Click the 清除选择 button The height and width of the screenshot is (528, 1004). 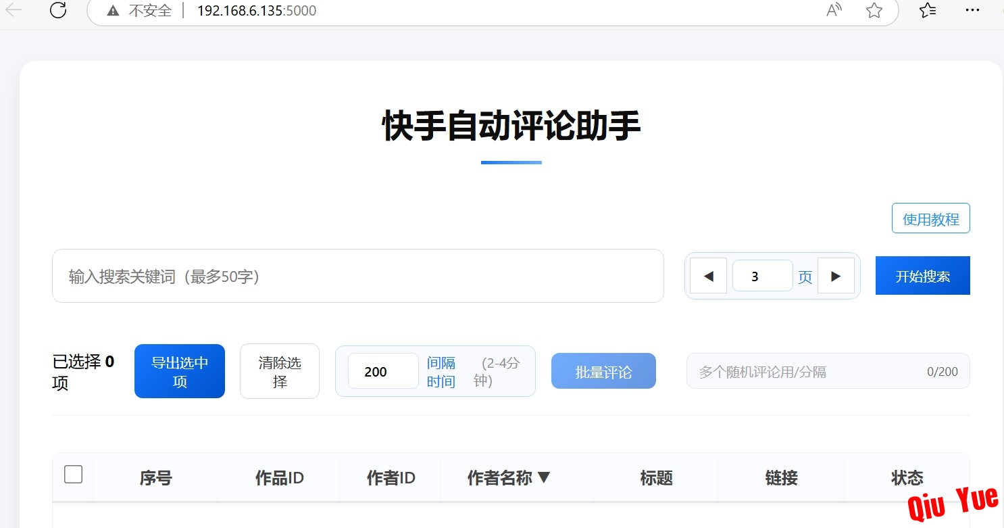pyautogui.click(x=280, y=371)
